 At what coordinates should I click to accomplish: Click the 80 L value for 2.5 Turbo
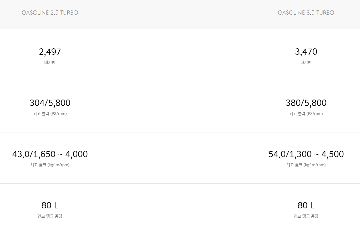50,205
